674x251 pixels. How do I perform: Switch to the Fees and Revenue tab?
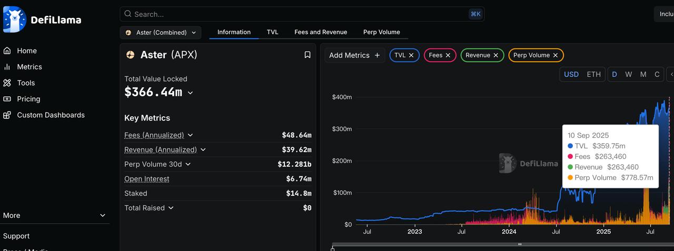(320, 32)
